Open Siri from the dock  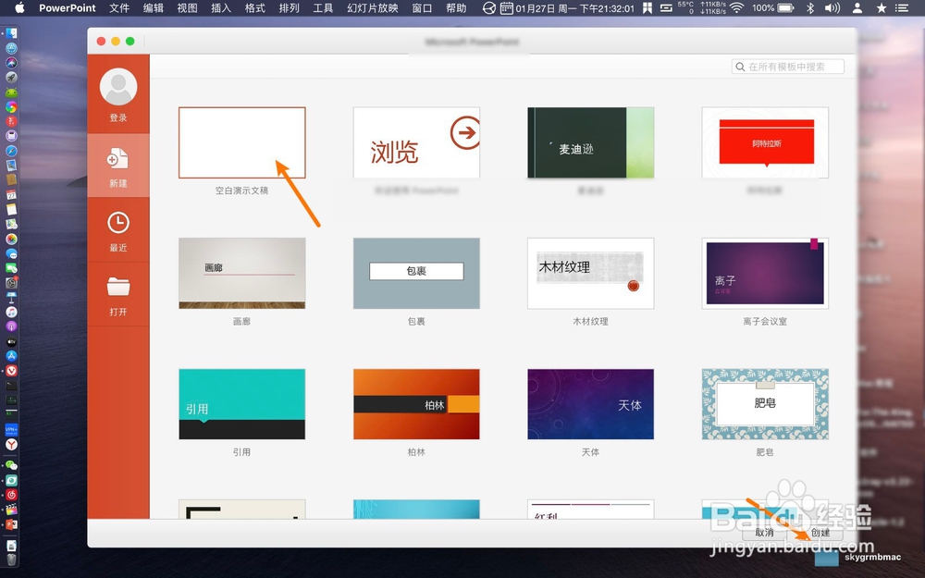click(x=11, y=63)
